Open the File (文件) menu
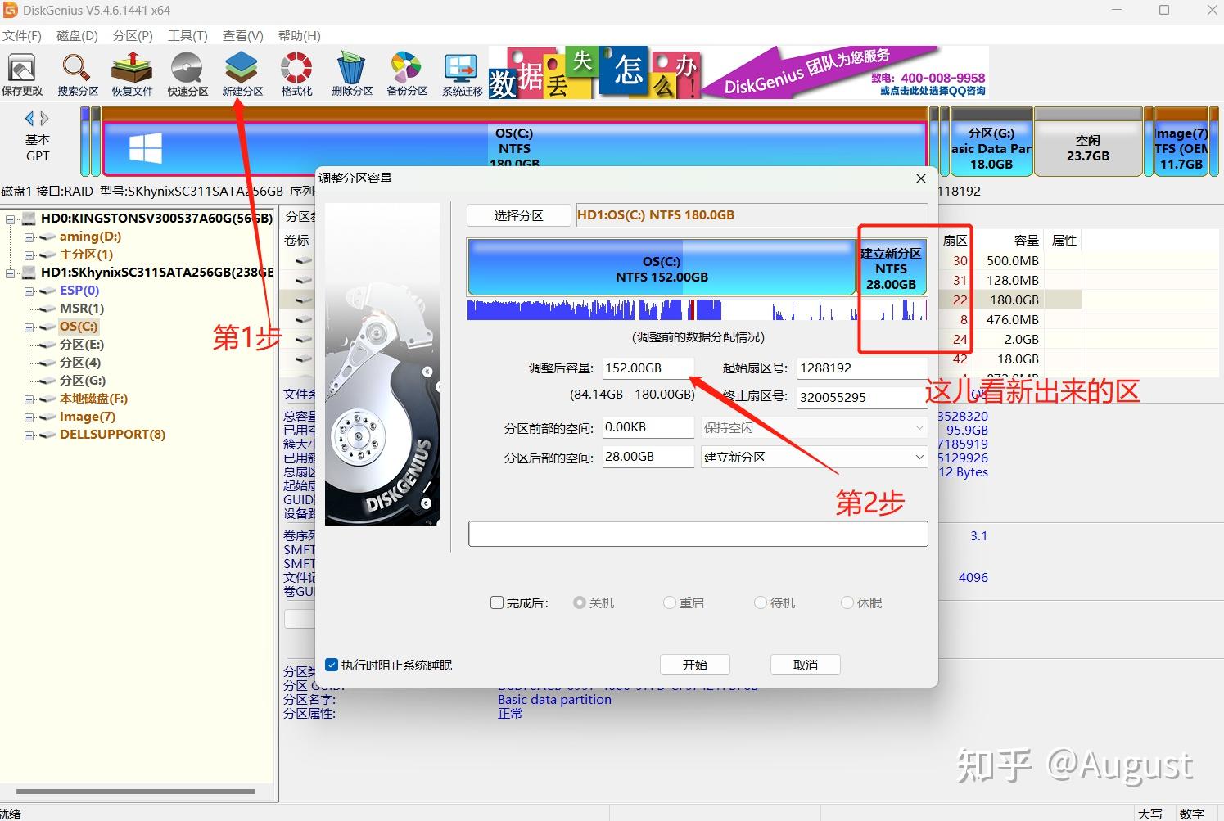The width and height of the screenshot is (1224, 821). tap(22, 35)
